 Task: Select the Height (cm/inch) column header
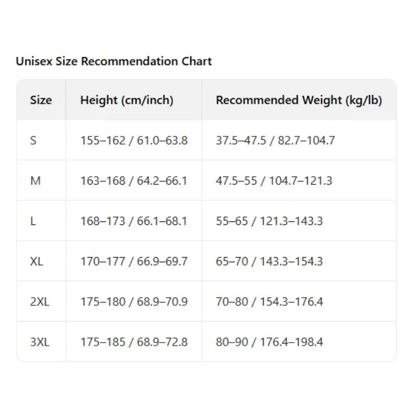pos(134,100)
